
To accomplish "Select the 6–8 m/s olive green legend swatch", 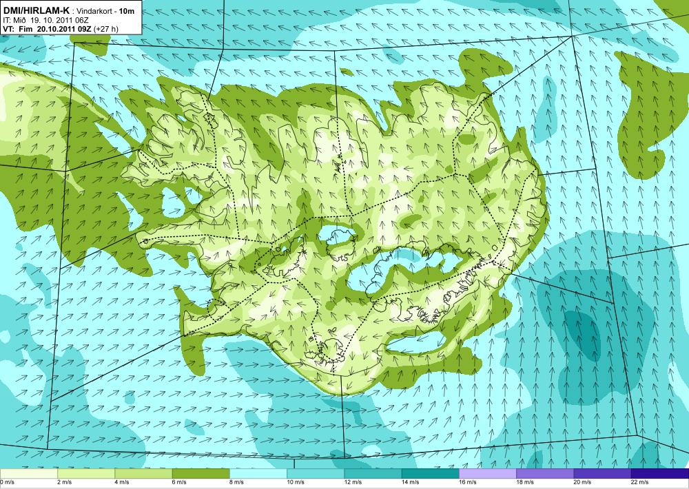I will point(200,474).
